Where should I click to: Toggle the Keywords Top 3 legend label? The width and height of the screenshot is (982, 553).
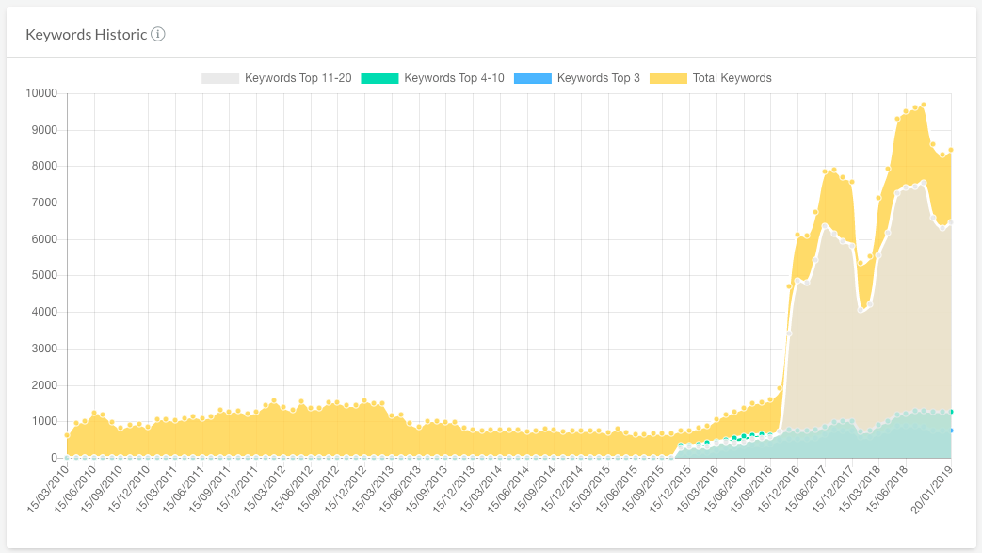(x=599, y=78)
